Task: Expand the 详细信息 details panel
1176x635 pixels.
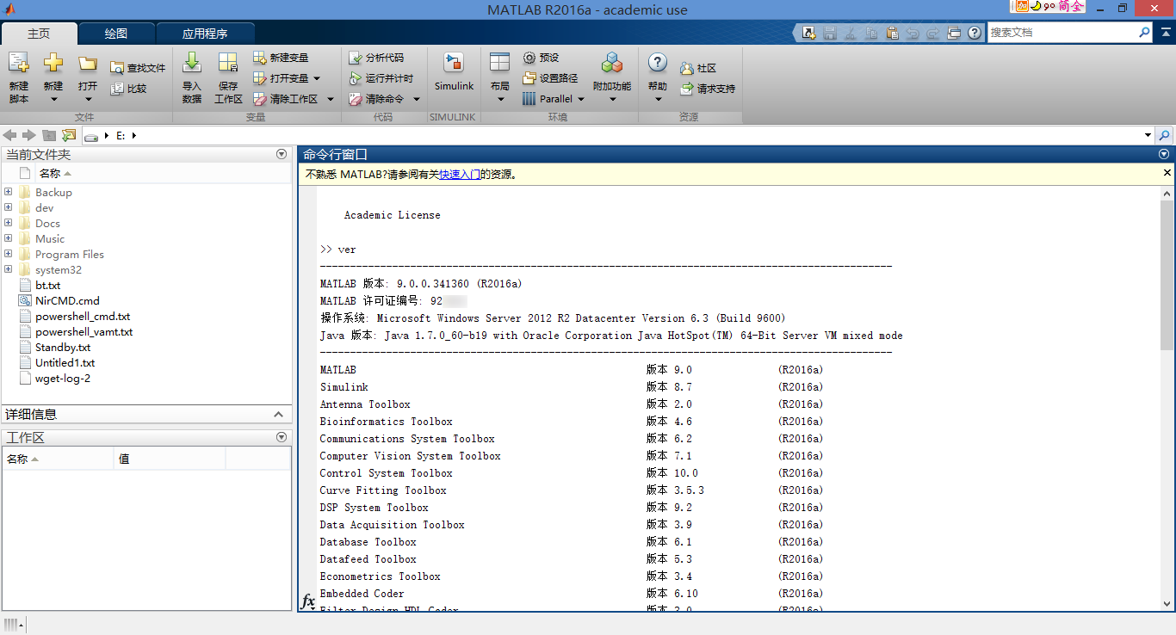Action: pos(277,414)
